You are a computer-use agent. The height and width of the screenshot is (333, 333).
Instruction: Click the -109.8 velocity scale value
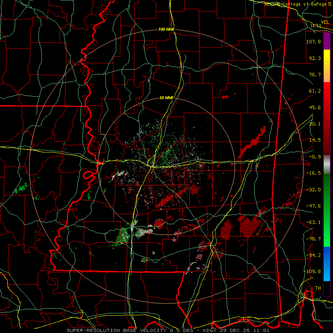312,272
